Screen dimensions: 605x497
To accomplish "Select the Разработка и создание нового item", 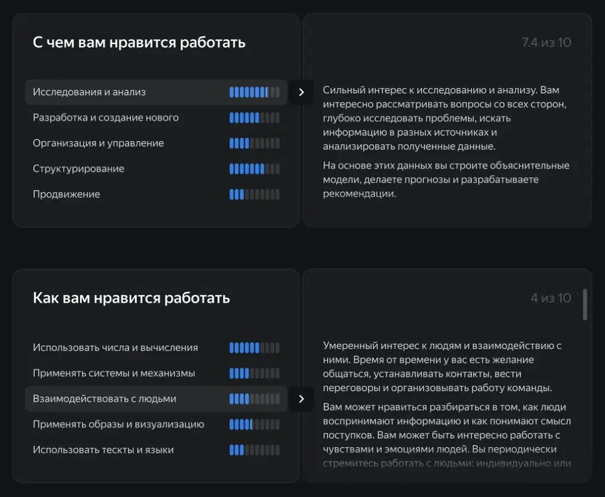I will click(x=105, y=118).
